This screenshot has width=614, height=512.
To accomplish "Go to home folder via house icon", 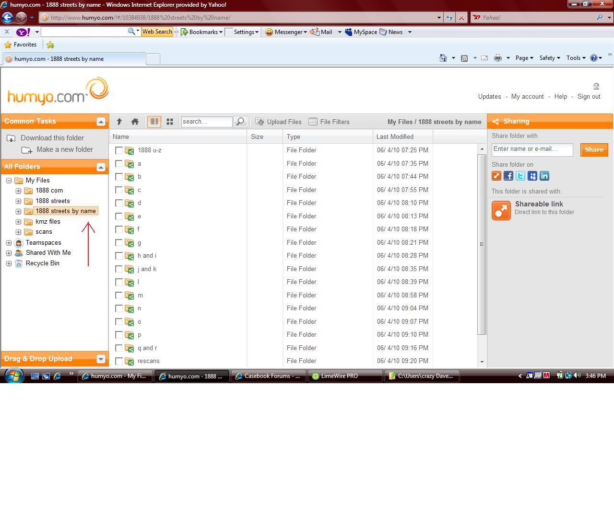I will [135, 122].
